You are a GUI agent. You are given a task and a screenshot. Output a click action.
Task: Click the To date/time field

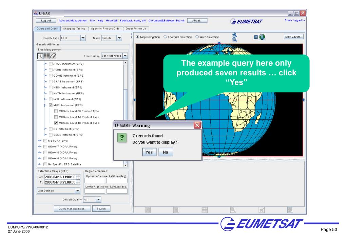tap(60, 182)
